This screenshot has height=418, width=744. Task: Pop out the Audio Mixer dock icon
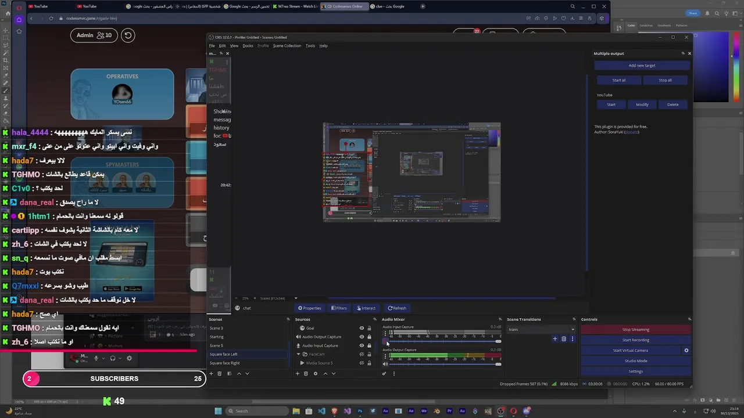(x=500, y=319)
